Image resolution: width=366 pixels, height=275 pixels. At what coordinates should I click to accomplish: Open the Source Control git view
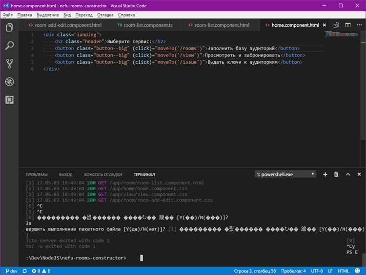[x=9, y=63]
